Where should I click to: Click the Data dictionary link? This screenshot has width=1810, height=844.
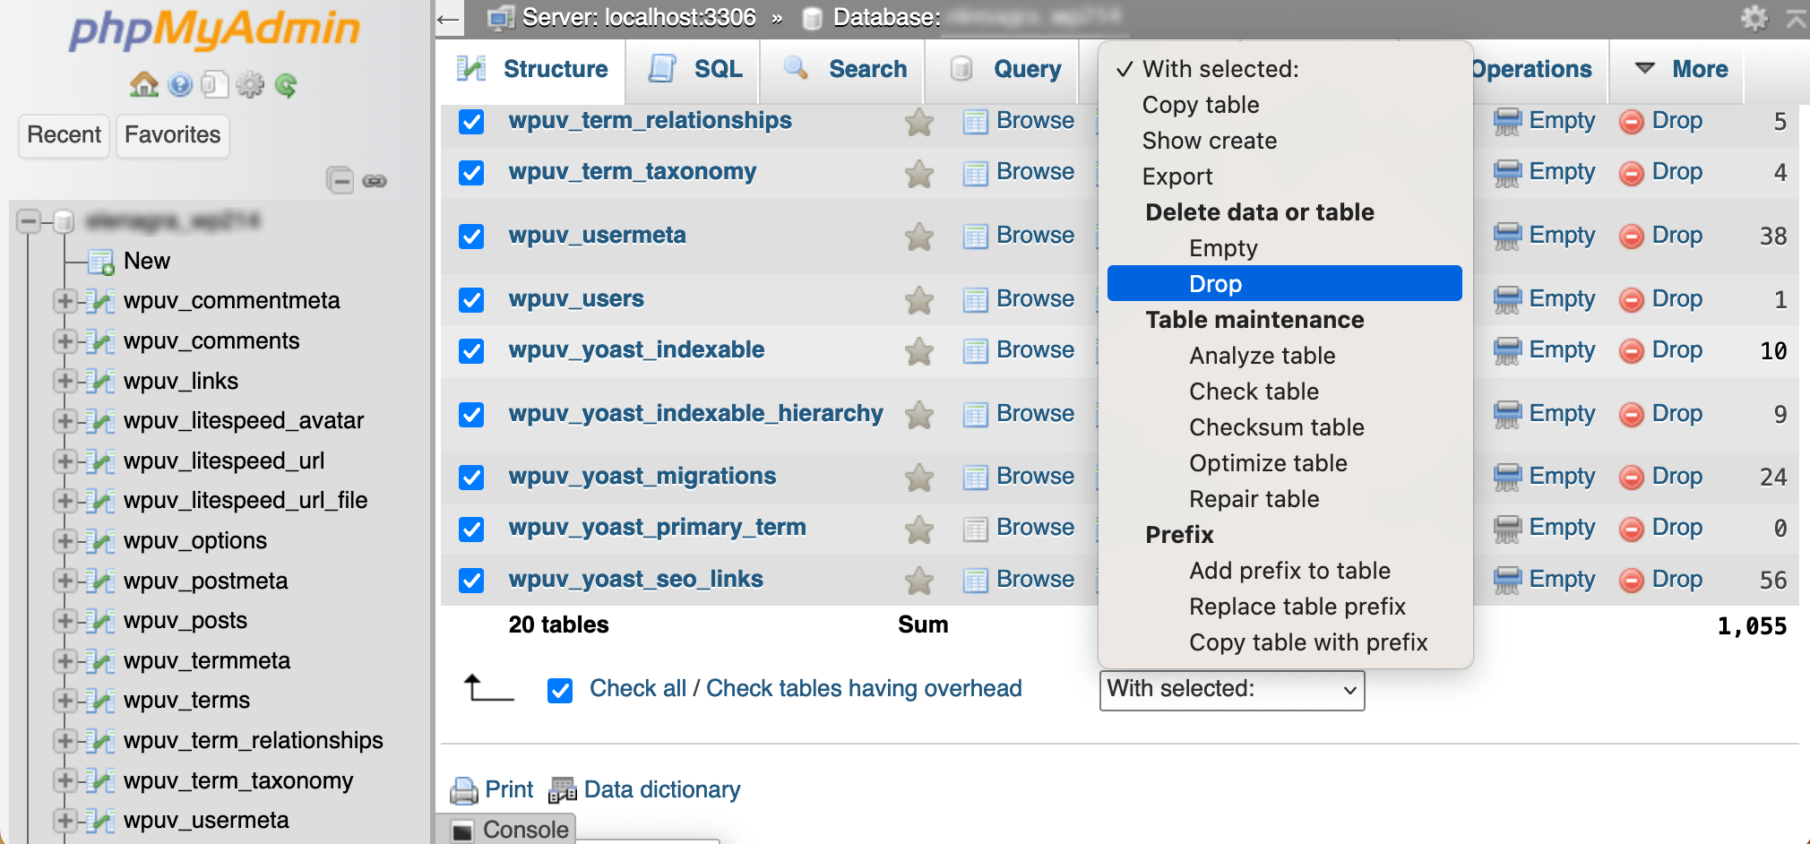click(662, 789)
